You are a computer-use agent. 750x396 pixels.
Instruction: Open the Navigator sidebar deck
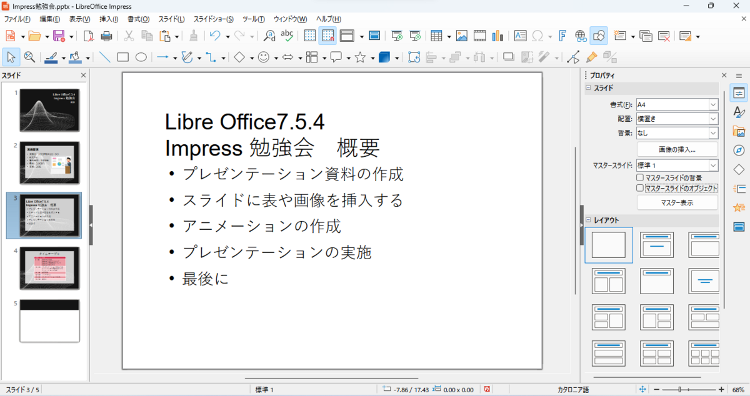click(x=739, y=151)
